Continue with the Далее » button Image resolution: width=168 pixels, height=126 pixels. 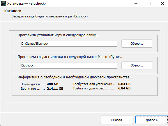[152, 120]
